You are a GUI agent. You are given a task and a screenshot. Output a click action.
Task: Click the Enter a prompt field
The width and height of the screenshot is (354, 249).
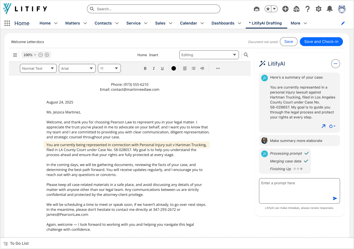tap(300, 191)
